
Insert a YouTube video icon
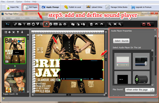pos(60,24)
